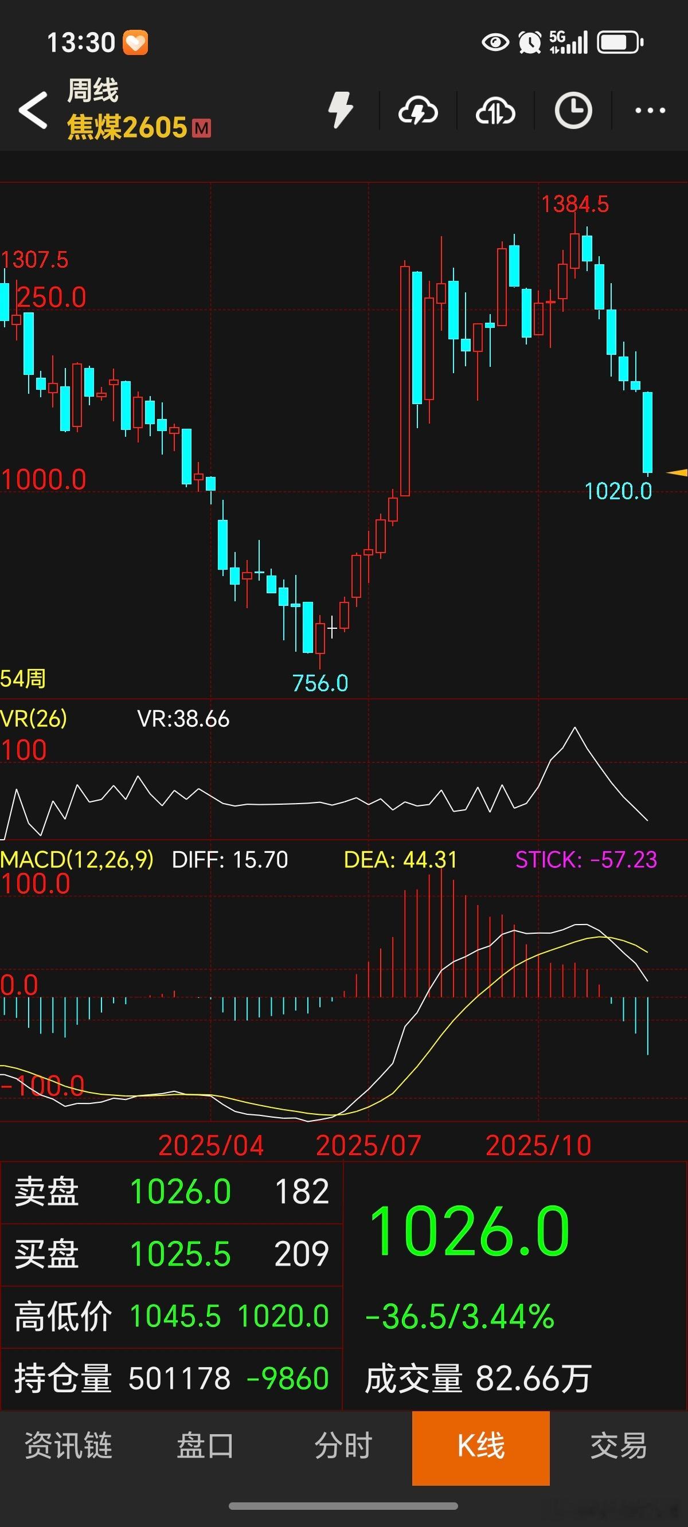This screenshot has width=688, height=1527.
Task: Tap the 买盘 quantity 209
Action: tap(302, 1254)
